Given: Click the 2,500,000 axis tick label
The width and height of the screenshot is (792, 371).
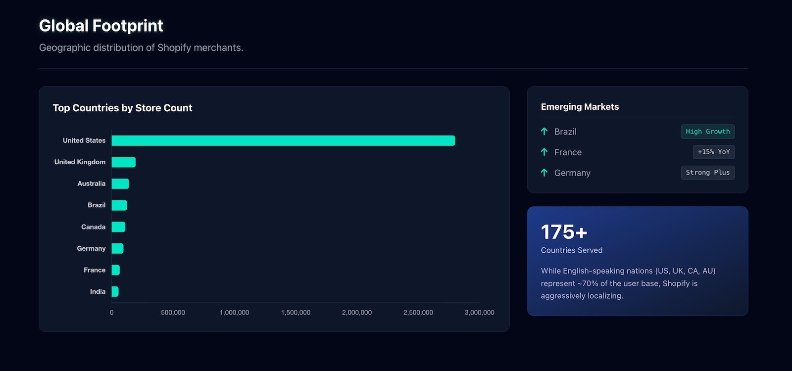Looking at the screenshot, I should [x=418, y=313].
